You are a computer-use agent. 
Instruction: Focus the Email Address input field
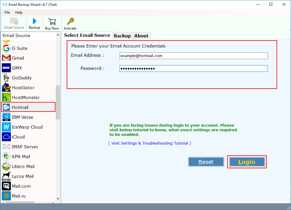193,56
